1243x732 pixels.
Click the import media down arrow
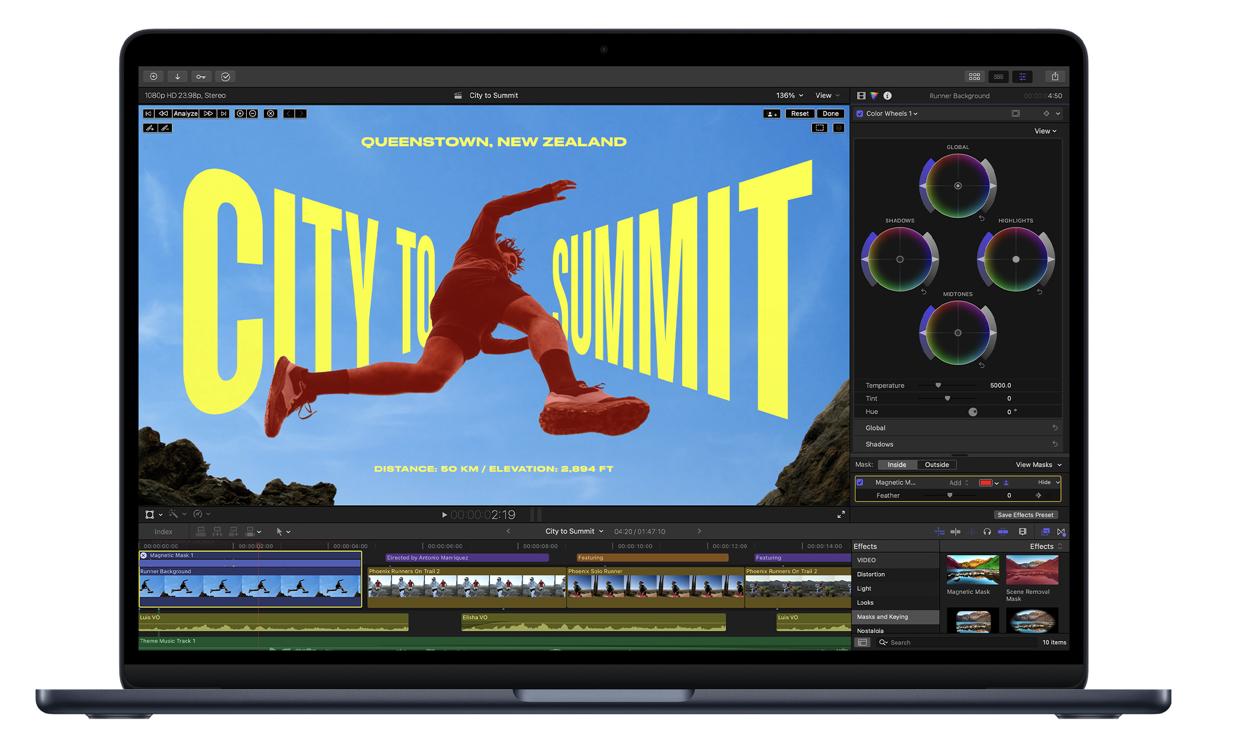177,77
